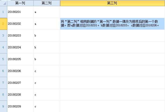Click cell containing 20180202
Screen dimensions: 165x112
click(20, 24)
